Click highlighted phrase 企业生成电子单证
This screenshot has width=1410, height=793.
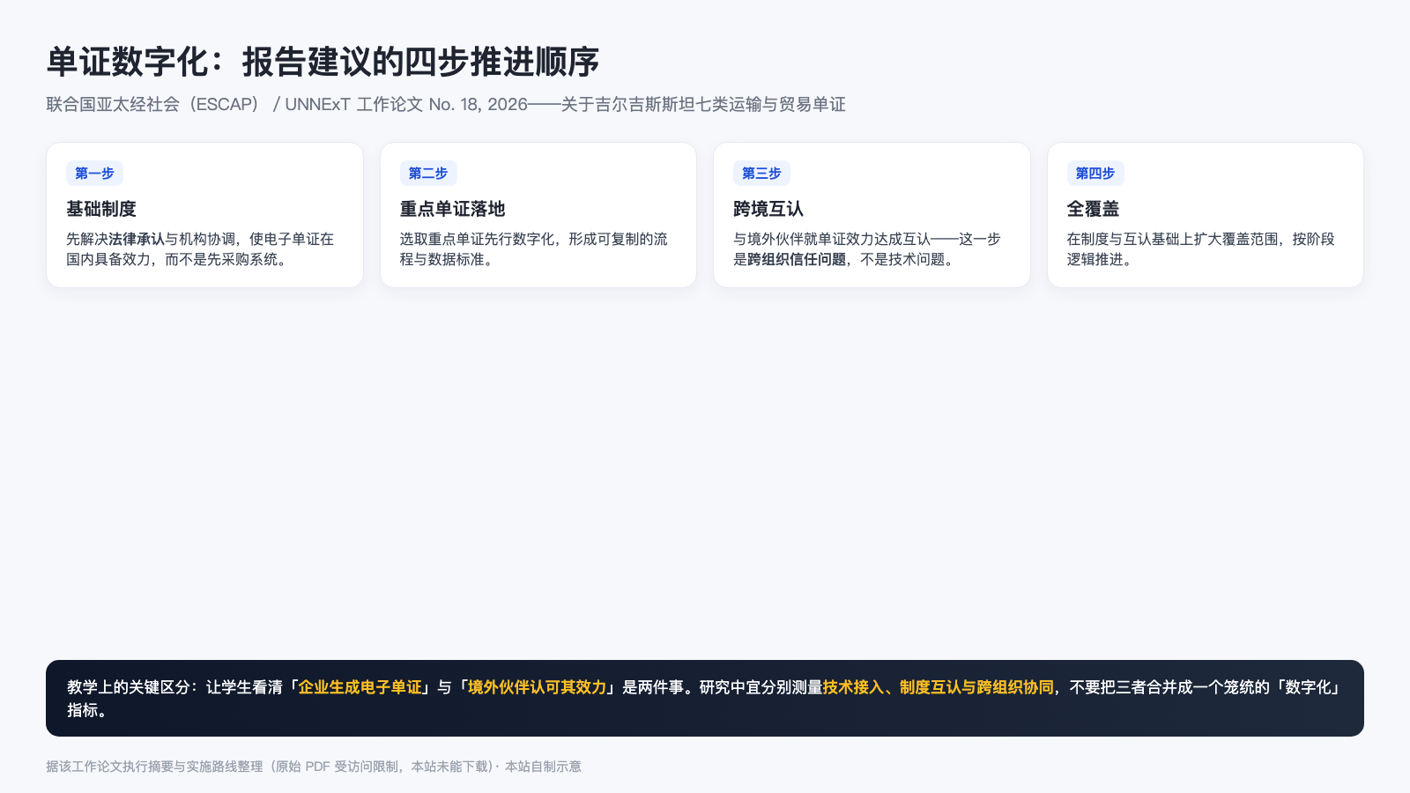click(x=360, y=687)
